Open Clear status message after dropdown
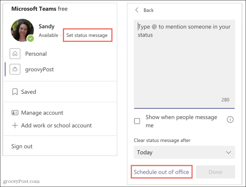Screen dimensions: 246x187 184,152
